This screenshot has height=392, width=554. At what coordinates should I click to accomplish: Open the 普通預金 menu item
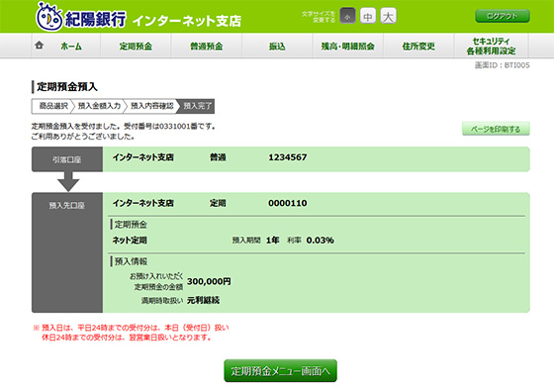[x=207, y=46]
